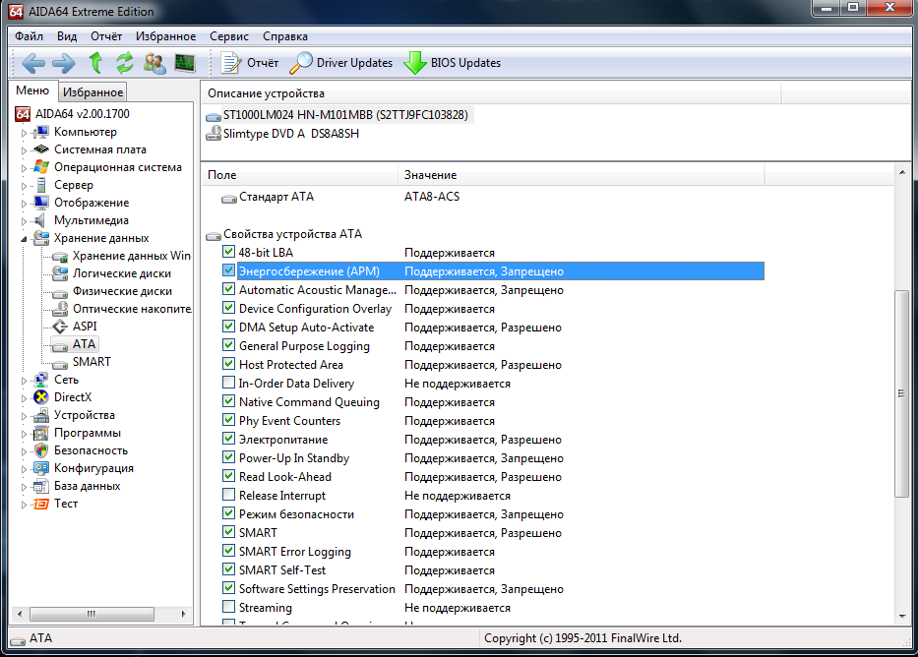Select Операционная система in the tree

click(x=118, y=167)
